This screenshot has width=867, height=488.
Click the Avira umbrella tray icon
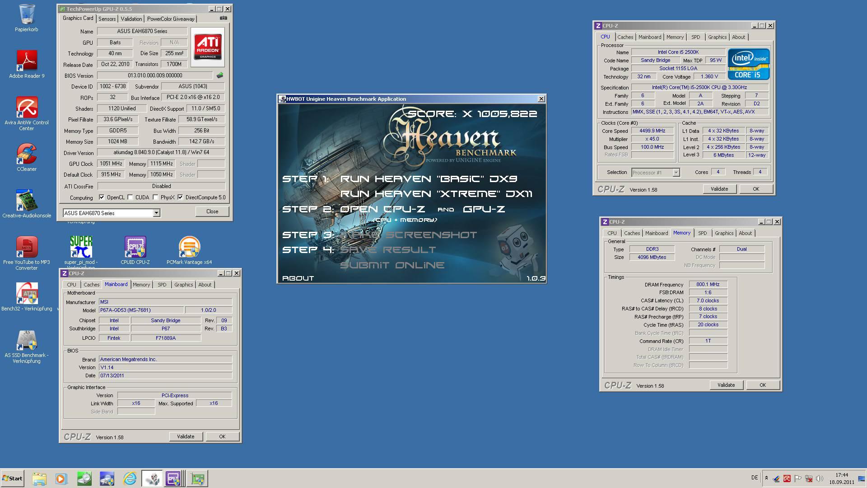pyautogui.click(x=787, y=479)
